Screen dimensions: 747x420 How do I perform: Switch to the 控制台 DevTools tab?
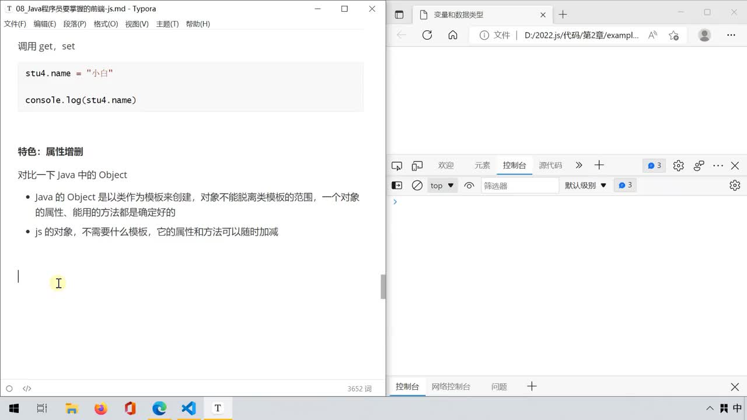pos(514,166)
